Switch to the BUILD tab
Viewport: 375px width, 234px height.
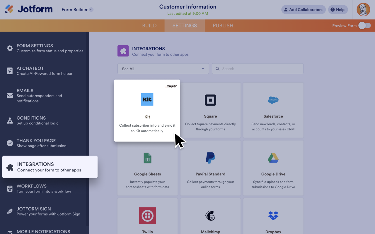click(x=149, y=26)
